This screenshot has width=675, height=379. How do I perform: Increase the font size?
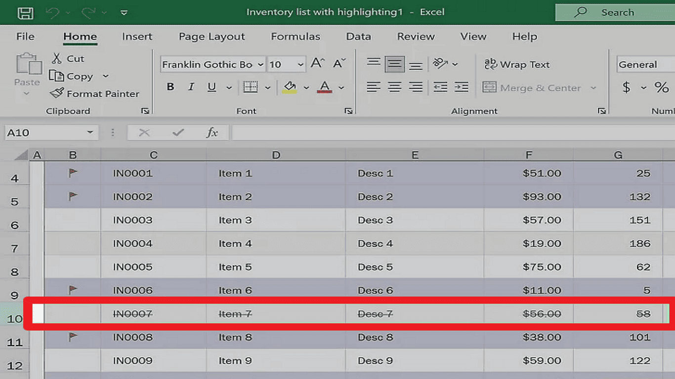[x=317, y=64]
